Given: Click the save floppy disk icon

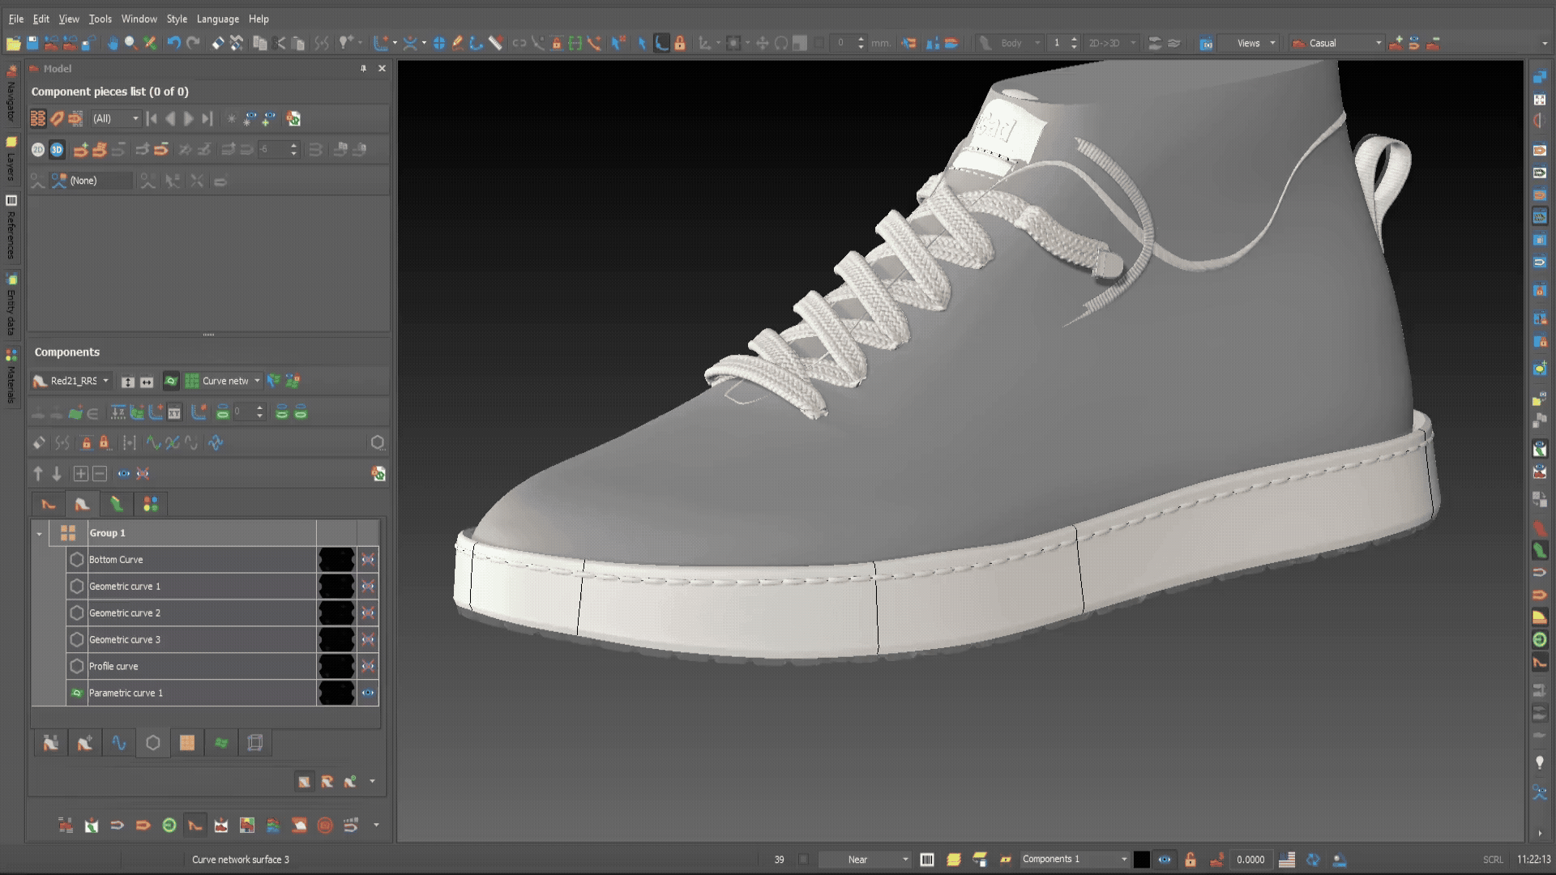Looking at the screenshot, I should pos(32,43).
